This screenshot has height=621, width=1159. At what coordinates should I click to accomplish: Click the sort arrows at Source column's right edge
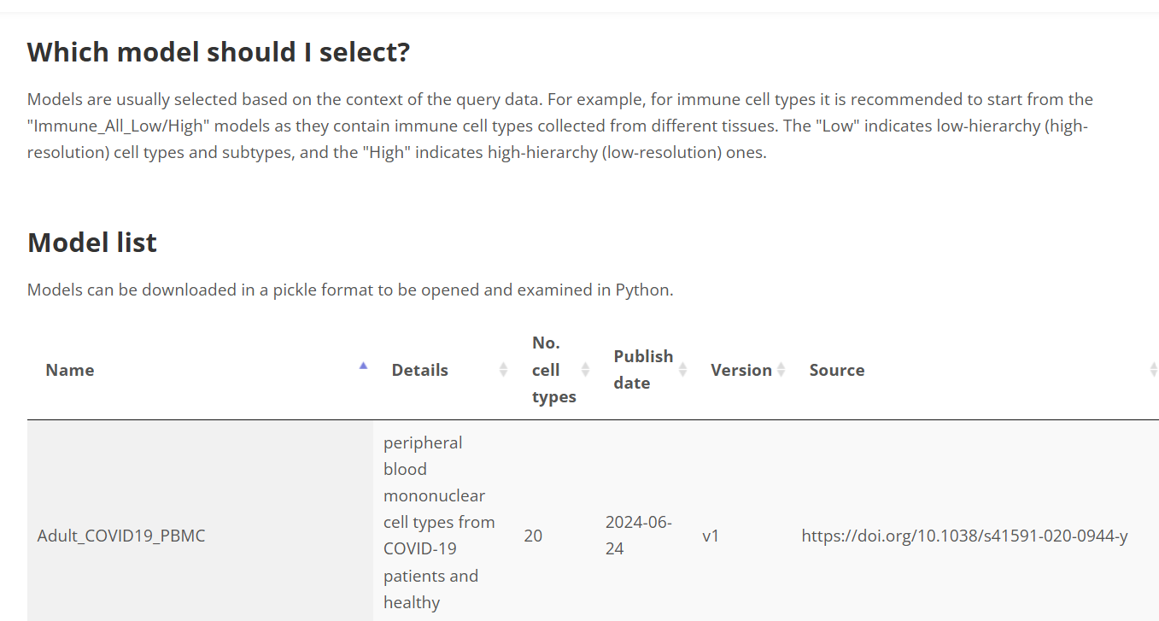(x=1152, y=370)
